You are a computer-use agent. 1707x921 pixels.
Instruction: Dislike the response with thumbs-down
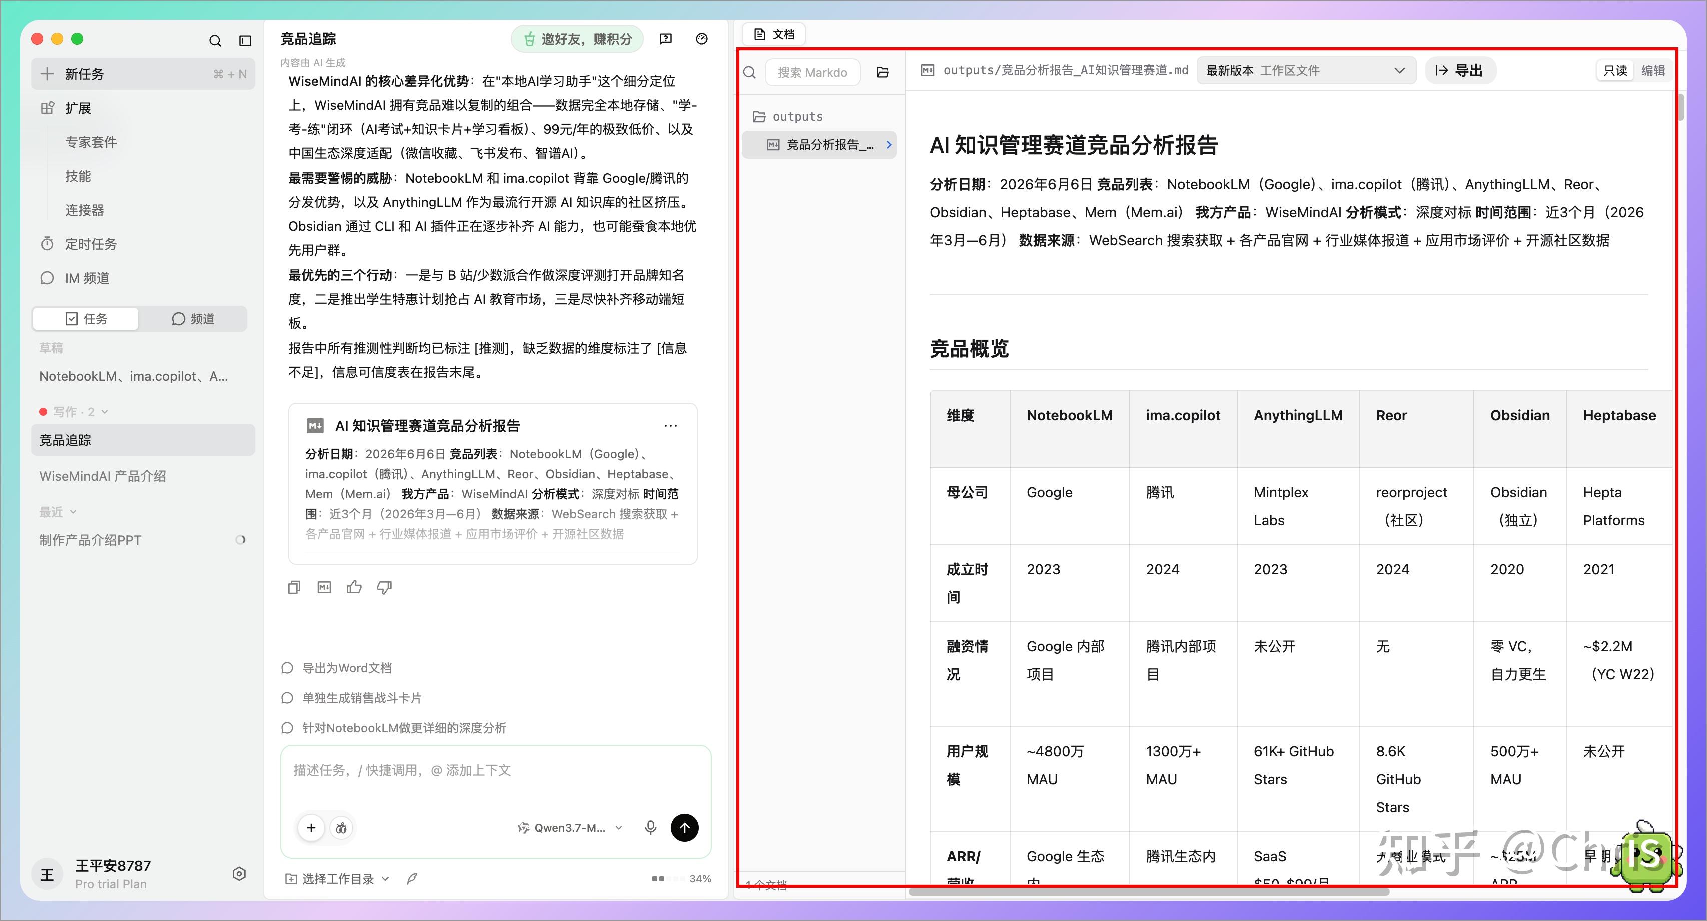384,587
